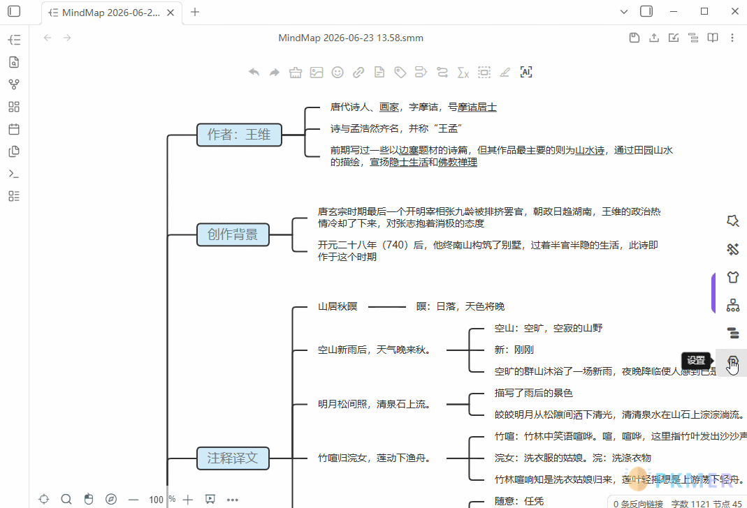Image resolution: width=747 pixels, height=508 pixels.
Task: Add a tag to the node
Action: (400, 73)
